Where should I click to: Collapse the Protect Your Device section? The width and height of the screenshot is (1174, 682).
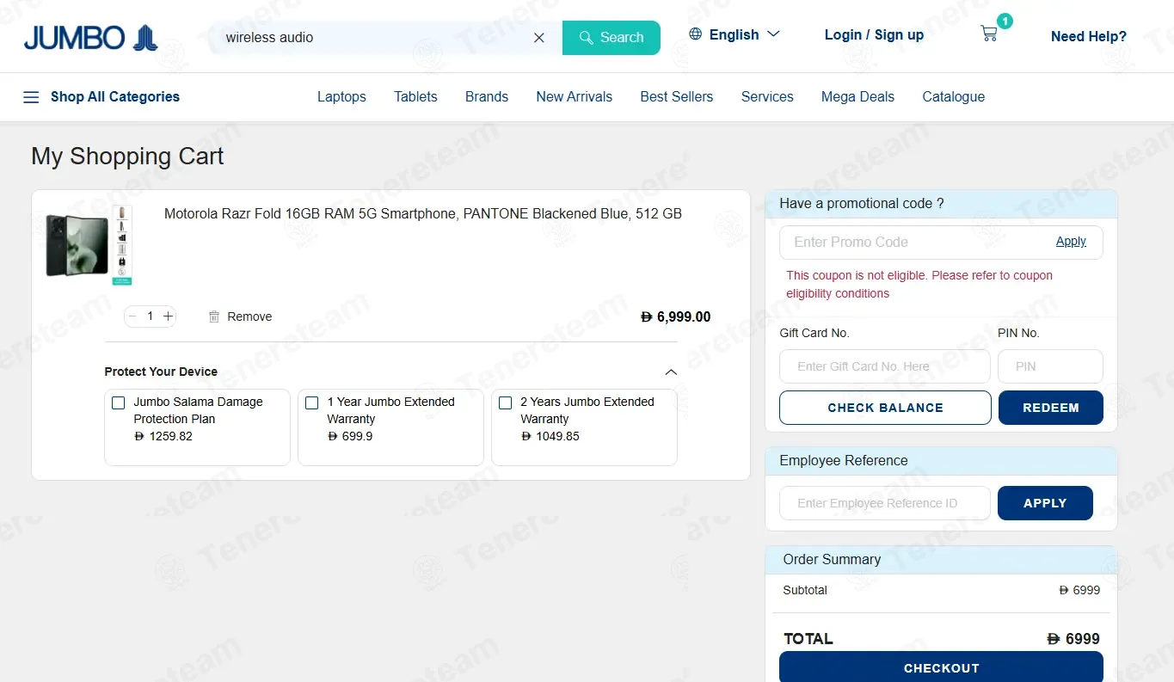point(671,372)
